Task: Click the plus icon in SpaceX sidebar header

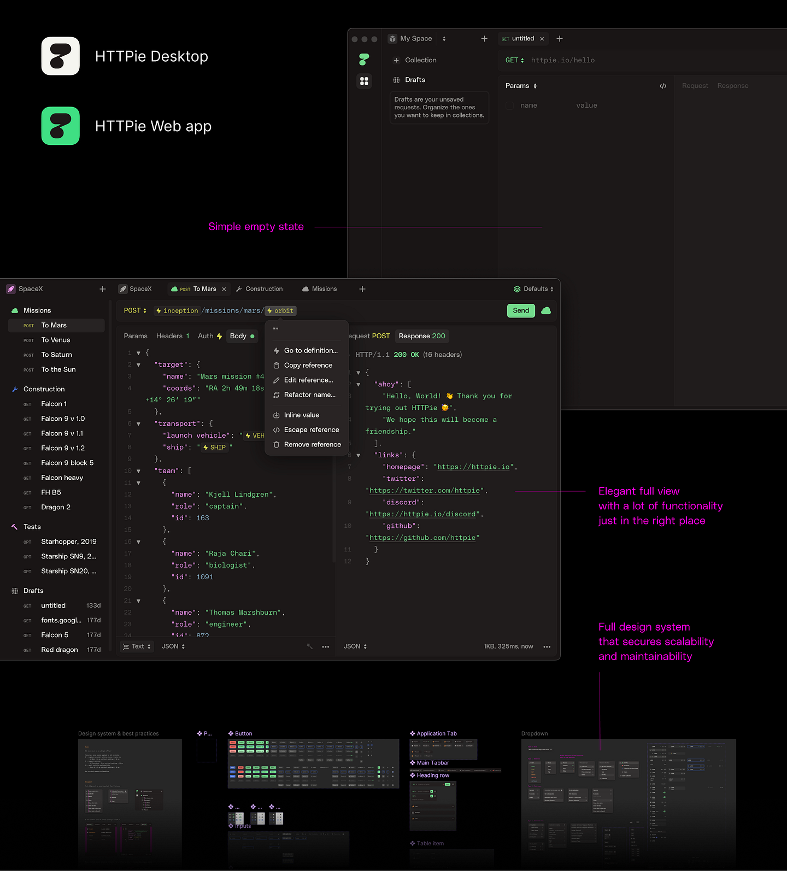Action: [x=103, y=289]
